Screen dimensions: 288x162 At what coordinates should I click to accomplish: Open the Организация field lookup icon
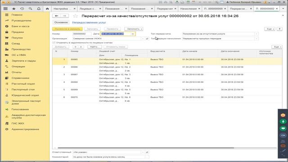[x=147, y=39]
